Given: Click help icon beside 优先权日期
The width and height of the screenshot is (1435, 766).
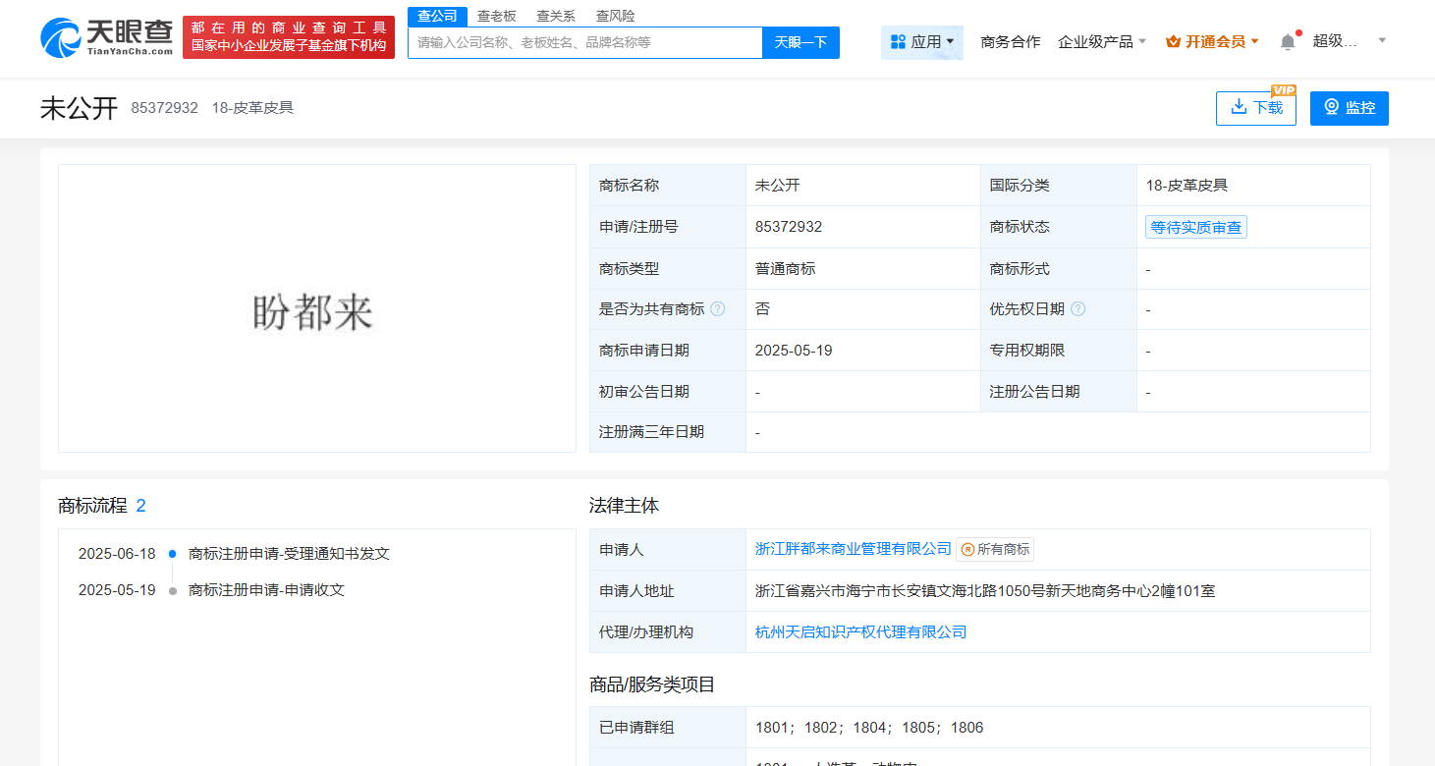Looking at the screenshot, I should pos(1077,309).
